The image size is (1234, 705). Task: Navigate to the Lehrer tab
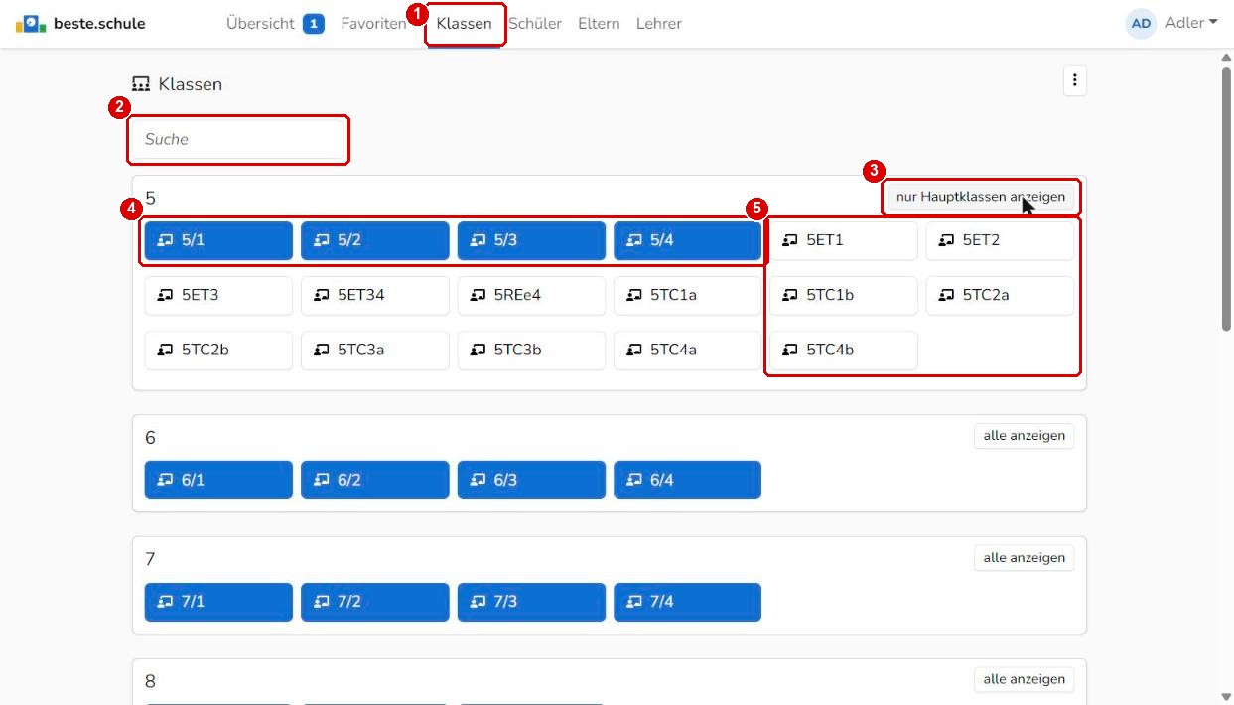click(x=659, y=24)
